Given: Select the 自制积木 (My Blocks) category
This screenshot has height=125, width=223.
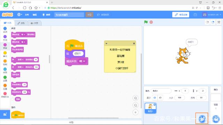Looking at the screenshot, I should click(x=5, y=95).
